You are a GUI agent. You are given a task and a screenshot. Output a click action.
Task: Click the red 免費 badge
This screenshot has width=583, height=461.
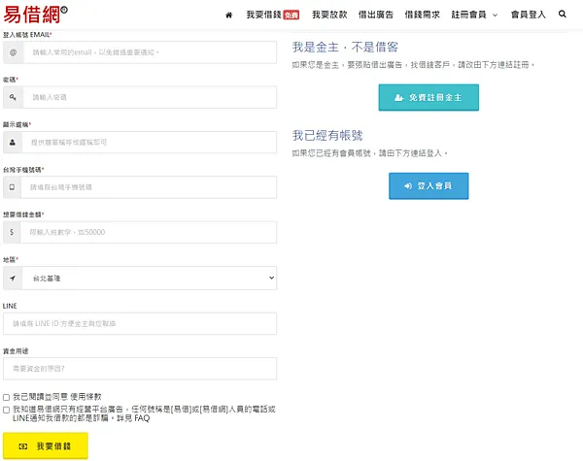pyautogui.click(x=291, y=15)
